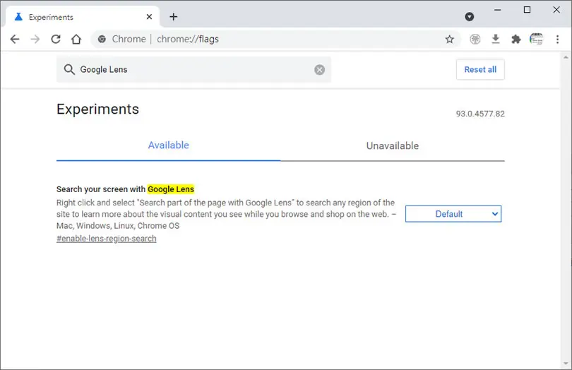Click the Reset all button
The width and height of the screenshot is (572, 370).
(x=480, y=69)
